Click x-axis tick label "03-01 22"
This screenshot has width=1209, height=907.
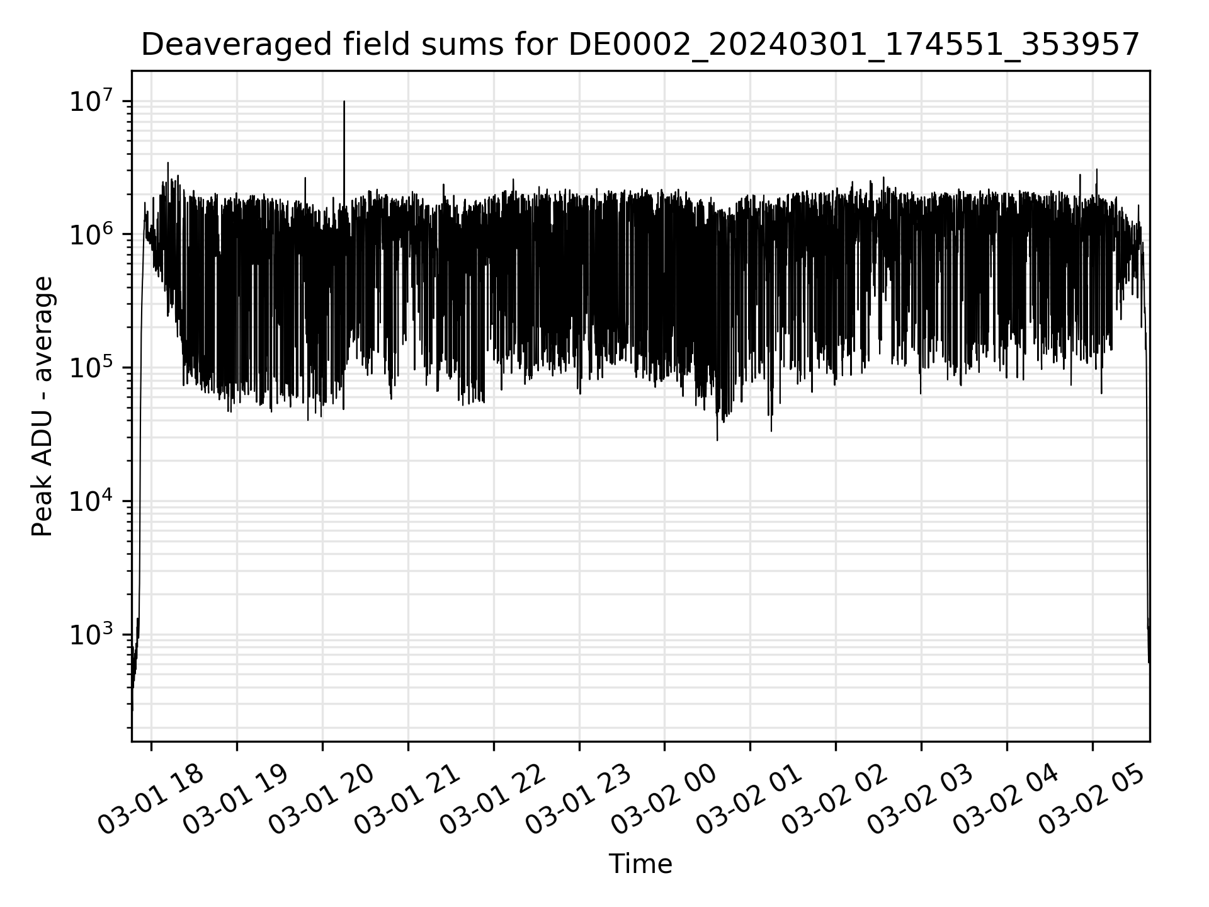point(494,800)
